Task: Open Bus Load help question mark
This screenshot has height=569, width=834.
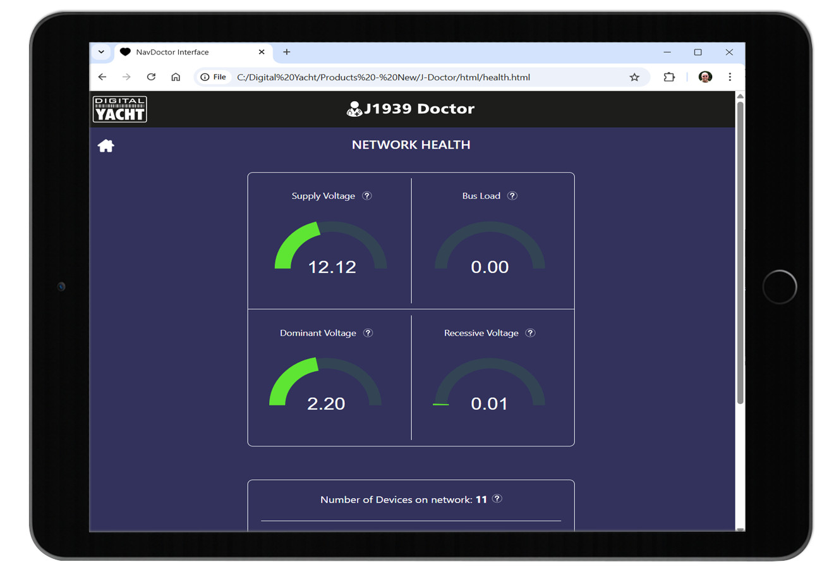Action: [512, 196]
